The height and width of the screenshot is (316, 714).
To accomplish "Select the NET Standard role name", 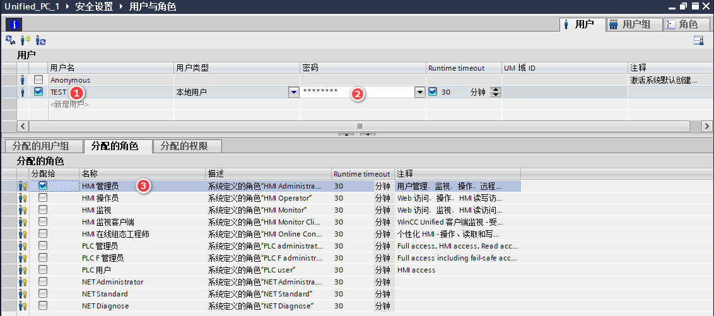I will [105, 294].
